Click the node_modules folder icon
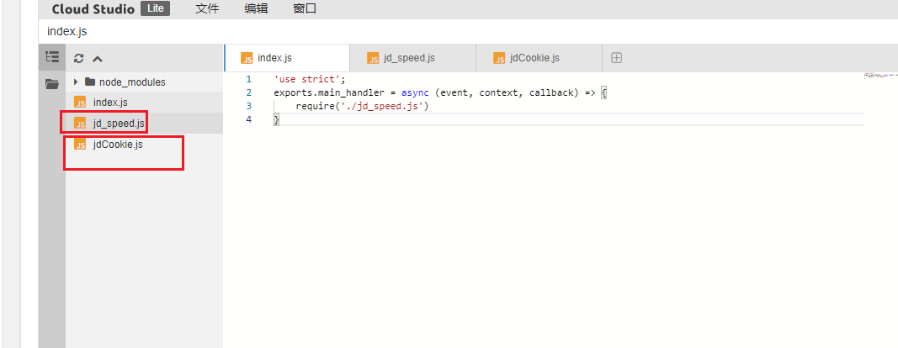This screenshot has height=348, width=898. point(90,82)
